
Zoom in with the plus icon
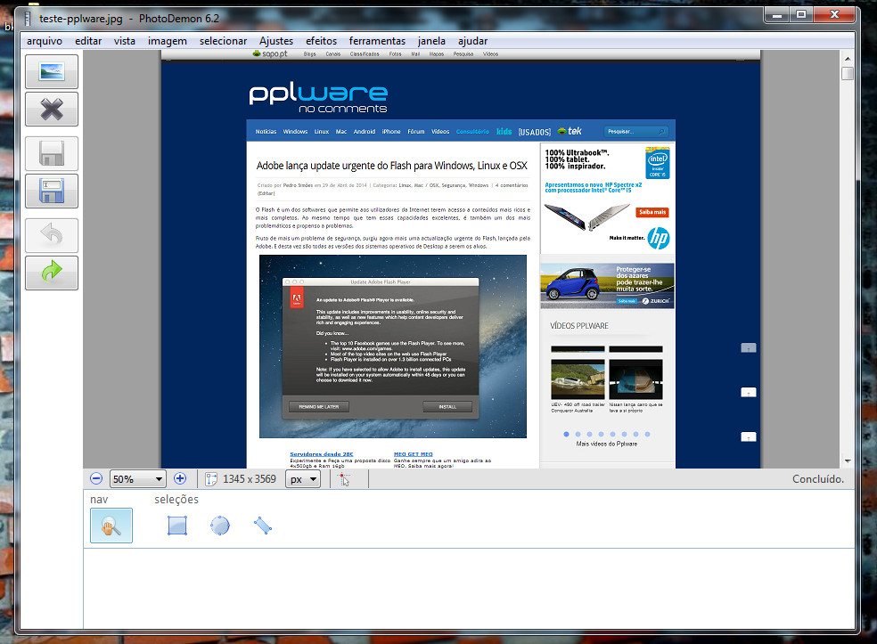coord(180,478)
